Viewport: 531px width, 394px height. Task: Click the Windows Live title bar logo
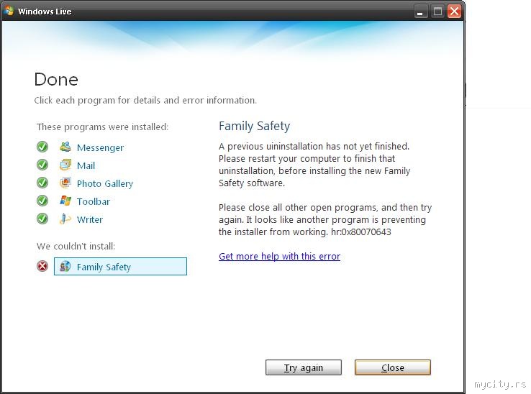(x=9, y=11)
